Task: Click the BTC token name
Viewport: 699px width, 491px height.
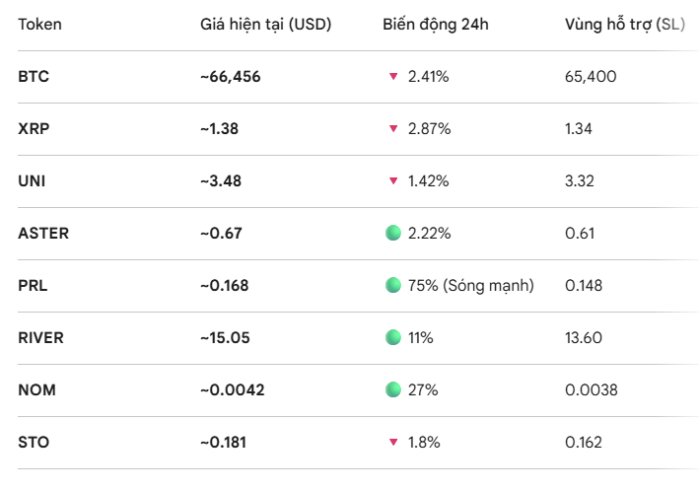Action: pyautogui.click(x=34, y=77)
